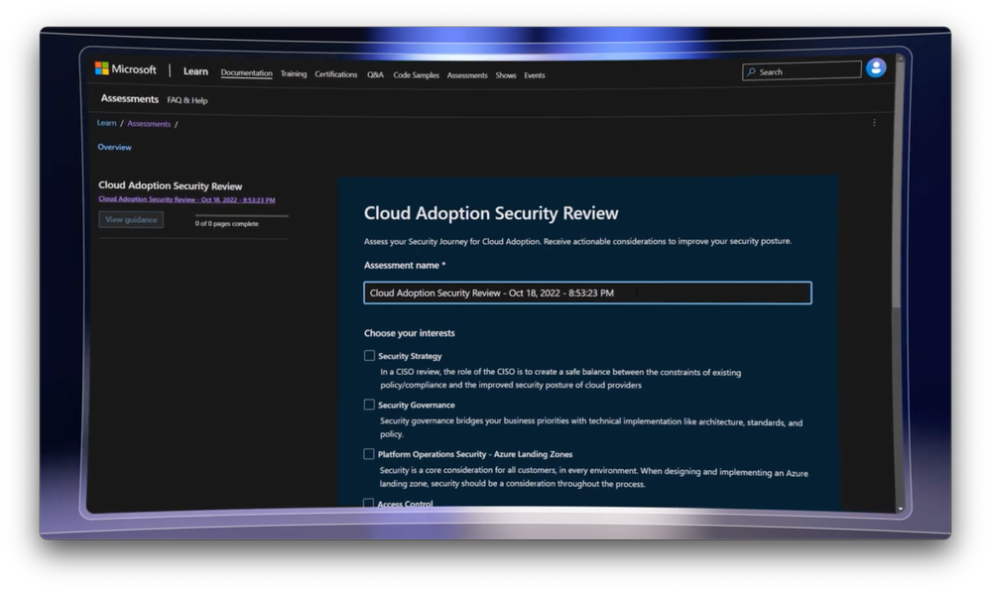The width and height of the screenshot is (991, 592).
Task: Click the search magnifier icon
Action: (x=751, y=72)
